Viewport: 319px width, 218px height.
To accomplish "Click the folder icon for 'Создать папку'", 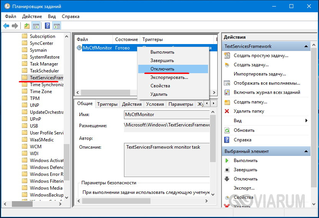I will click(227, 102).
